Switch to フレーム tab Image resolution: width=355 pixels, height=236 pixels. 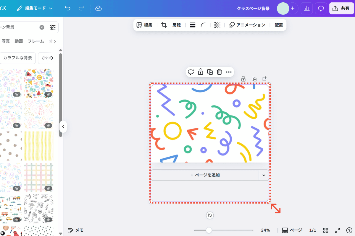tap(36, 41)
